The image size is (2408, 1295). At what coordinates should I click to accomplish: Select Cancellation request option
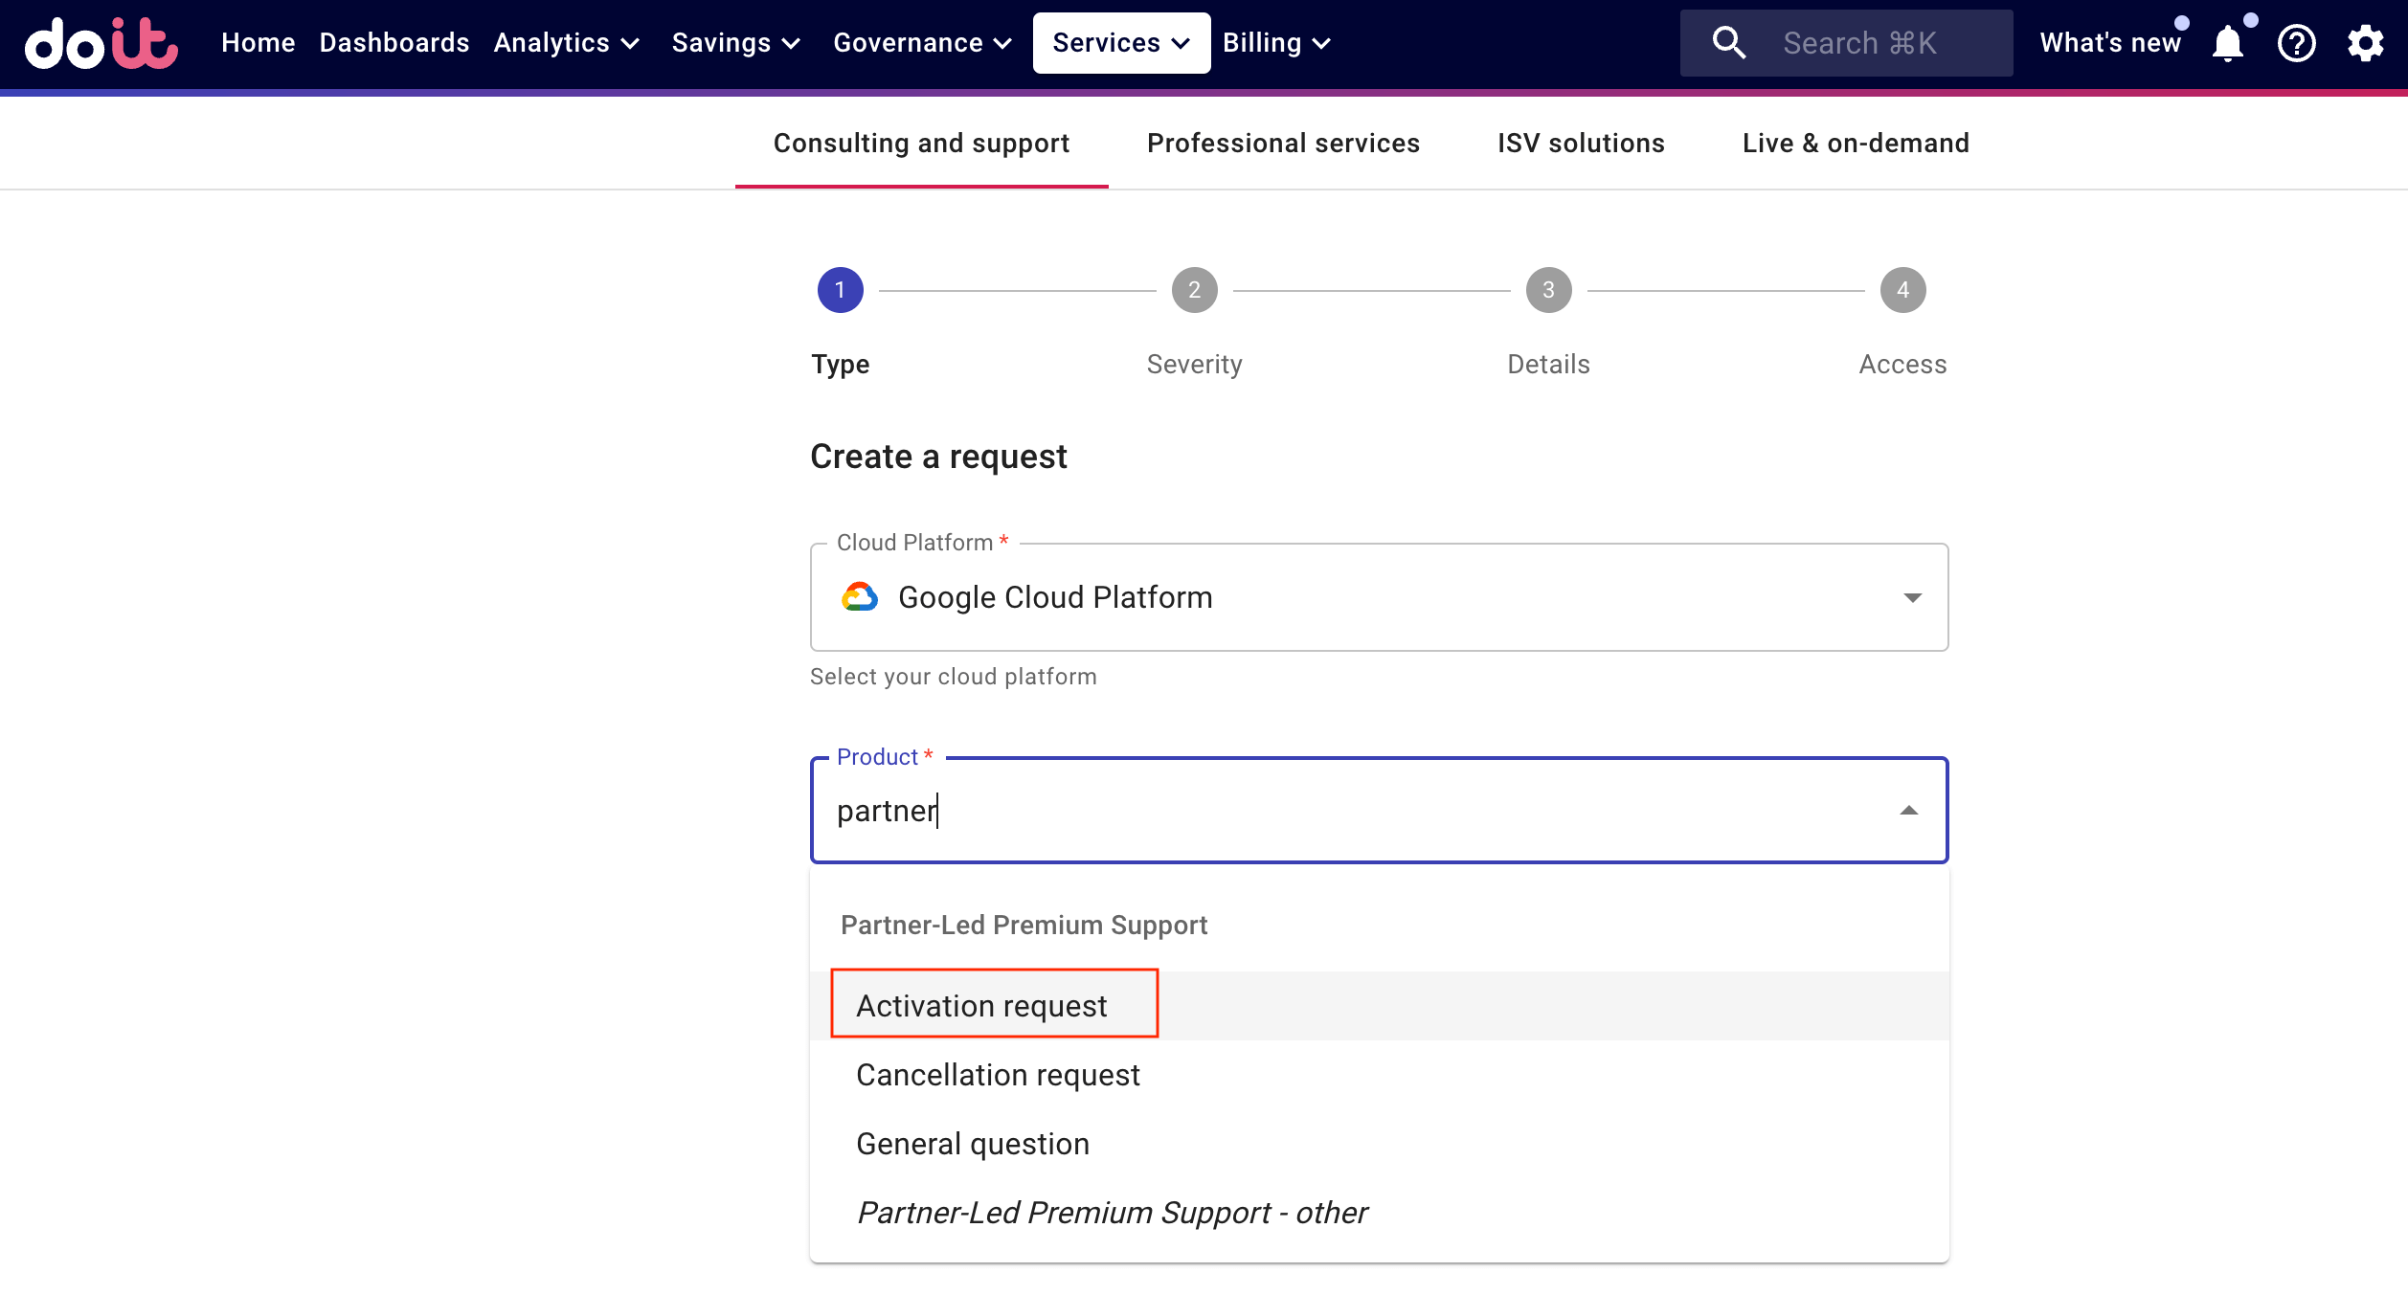tap(997, 1075)
